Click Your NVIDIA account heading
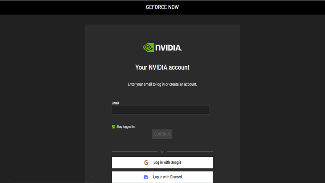 (162, 67)
